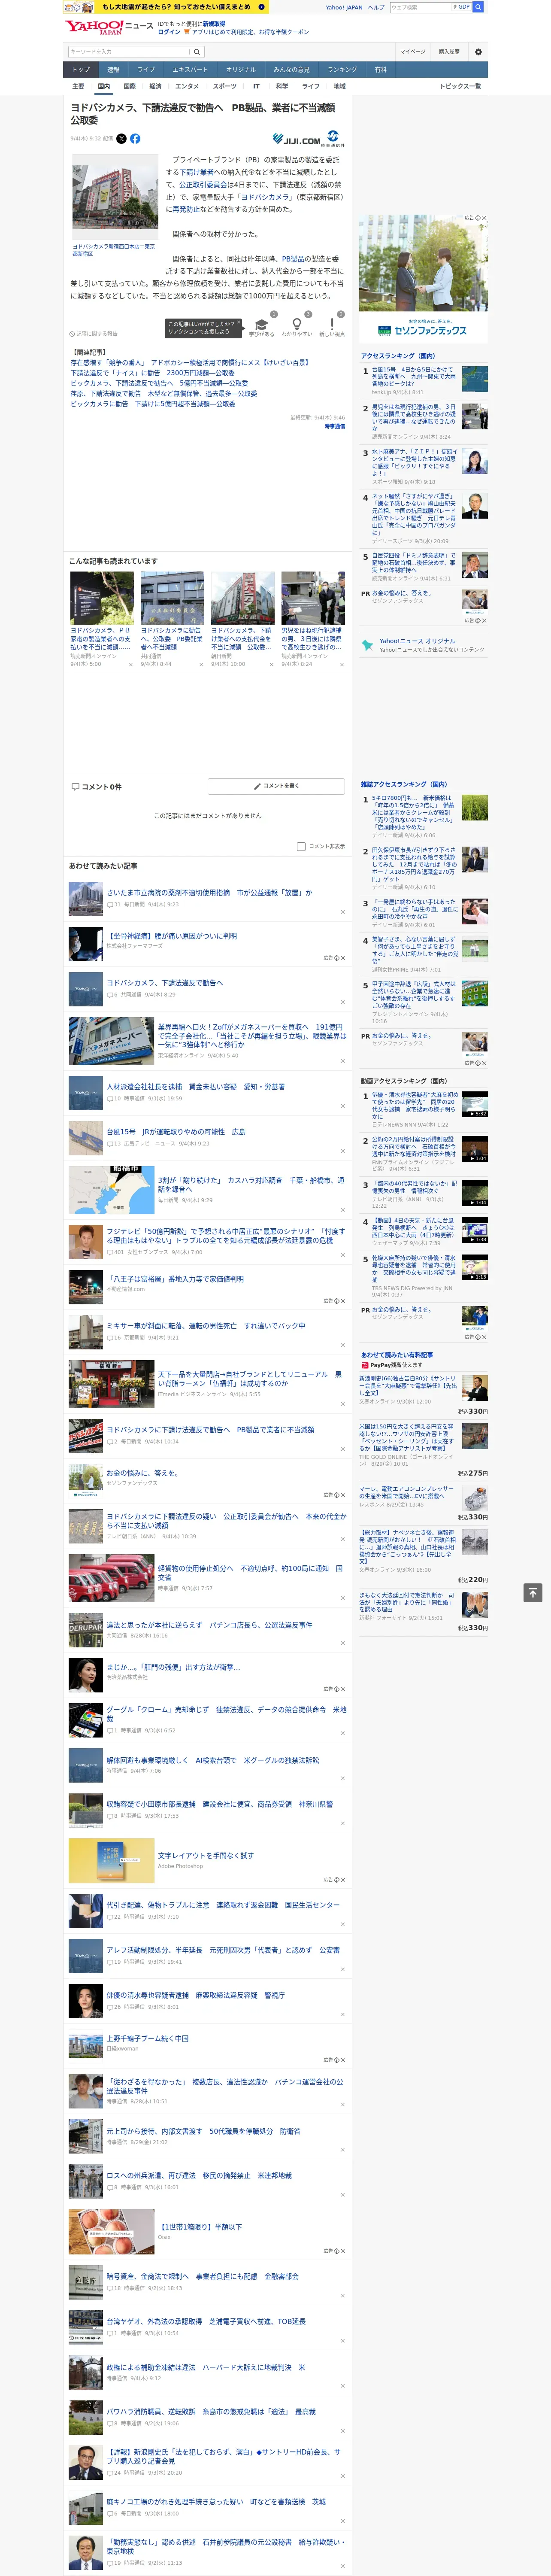The height and width of the screenshot is (2576, 551).
Task: Open the settings gear icon
Action: (478, 52)
